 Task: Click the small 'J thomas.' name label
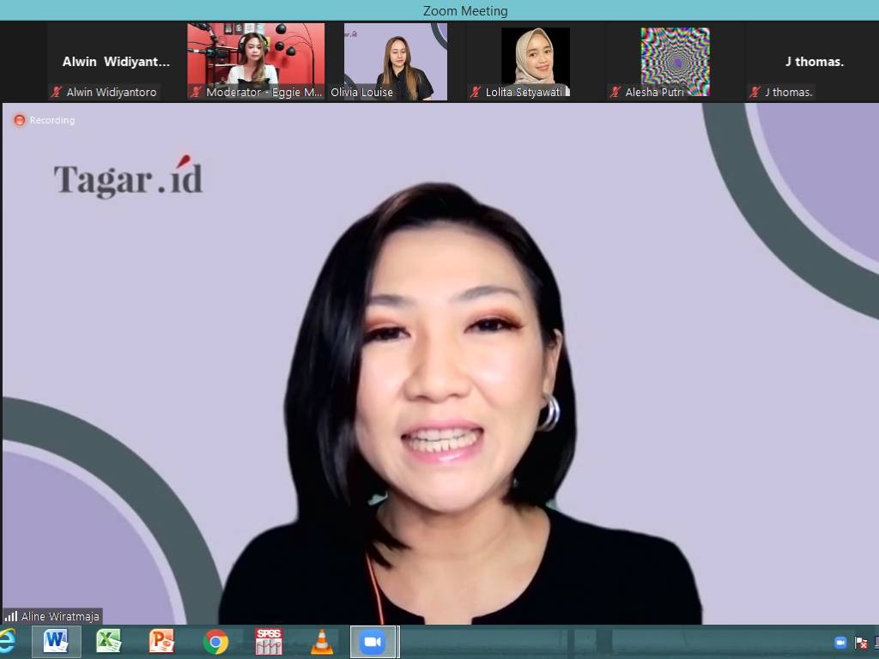pyautogui.click(x=789, y=92)
